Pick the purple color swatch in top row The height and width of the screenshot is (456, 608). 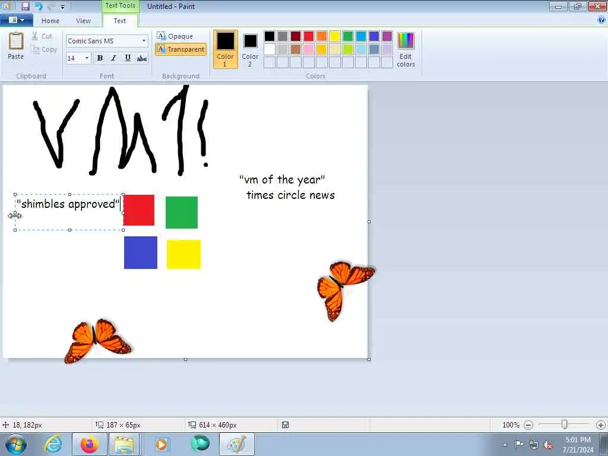pos(387,36)
